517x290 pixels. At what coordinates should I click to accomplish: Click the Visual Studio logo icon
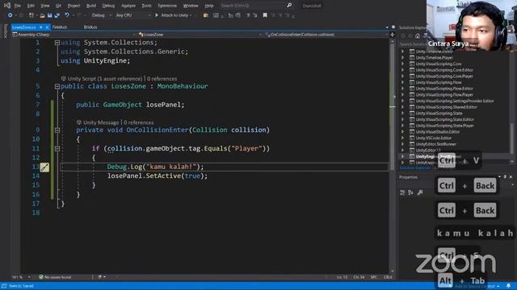click(x=7, y=6)
